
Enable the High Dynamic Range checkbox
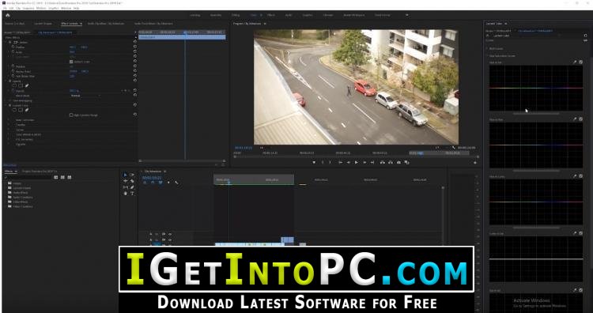71,115
